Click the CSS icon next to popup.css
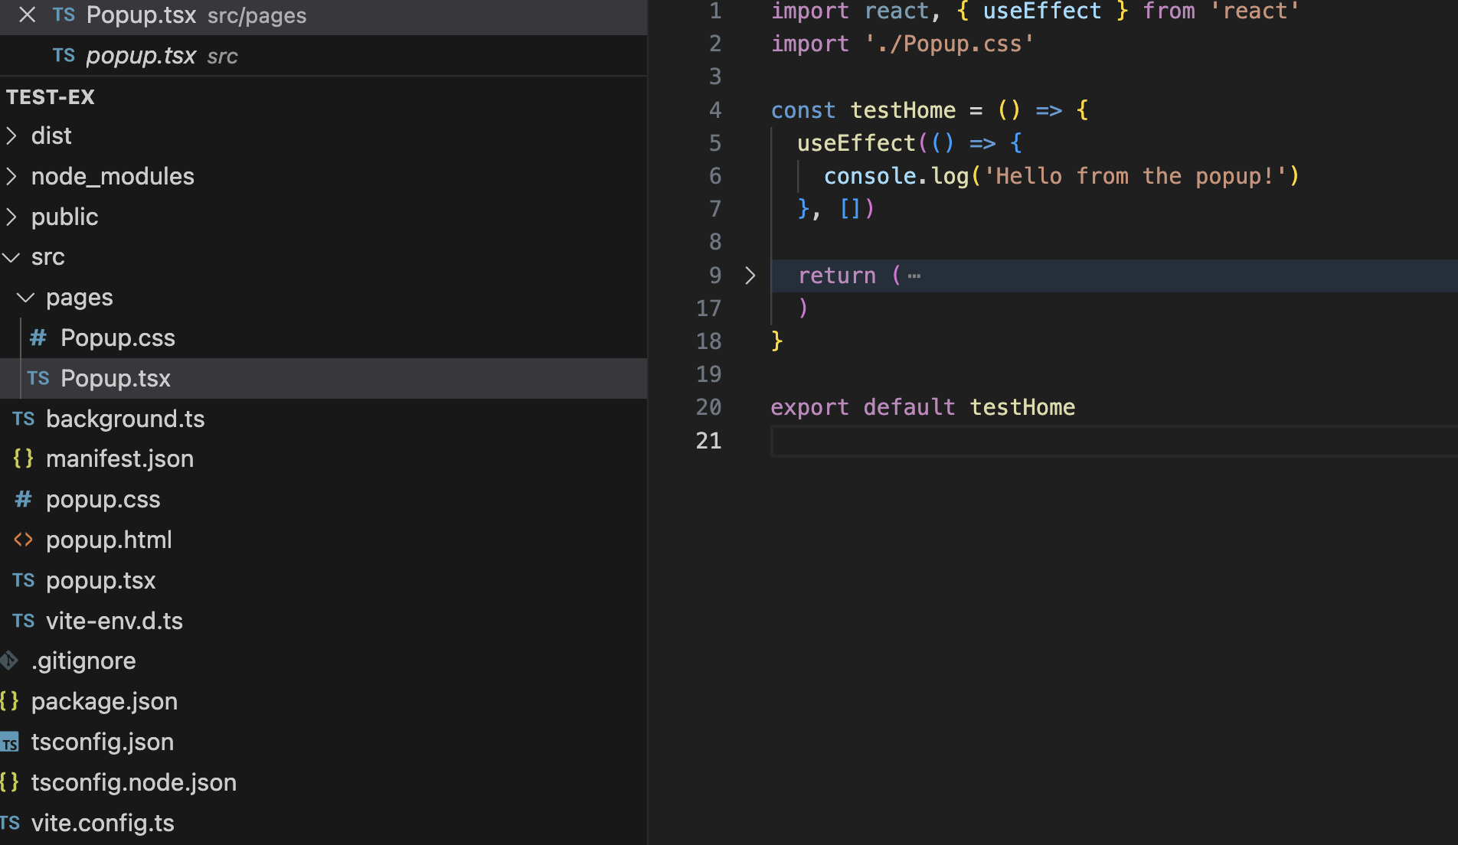This screenshot has height=845, width=1458. coord(23,499)
